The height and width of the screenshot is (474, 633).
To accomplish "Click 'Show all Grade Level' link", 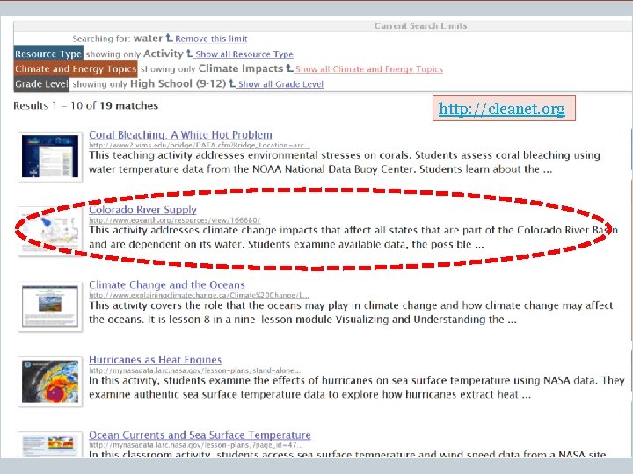I will tap(280, 84).
